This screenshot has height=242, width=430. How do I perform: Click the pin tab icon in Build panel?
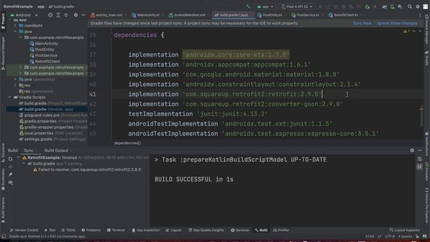[x=11, y=175]
